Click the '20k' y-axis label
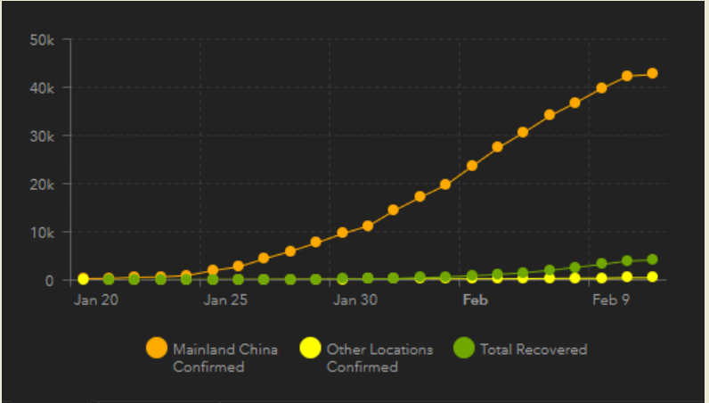The width and height of the screenshot is (709, 403). (x=42, y=185)
